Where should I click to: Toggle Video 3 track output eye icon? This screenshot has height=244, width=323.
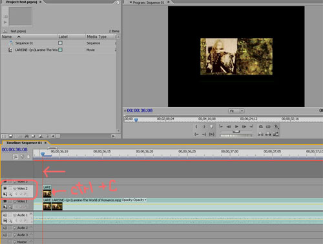click(5, 182)
